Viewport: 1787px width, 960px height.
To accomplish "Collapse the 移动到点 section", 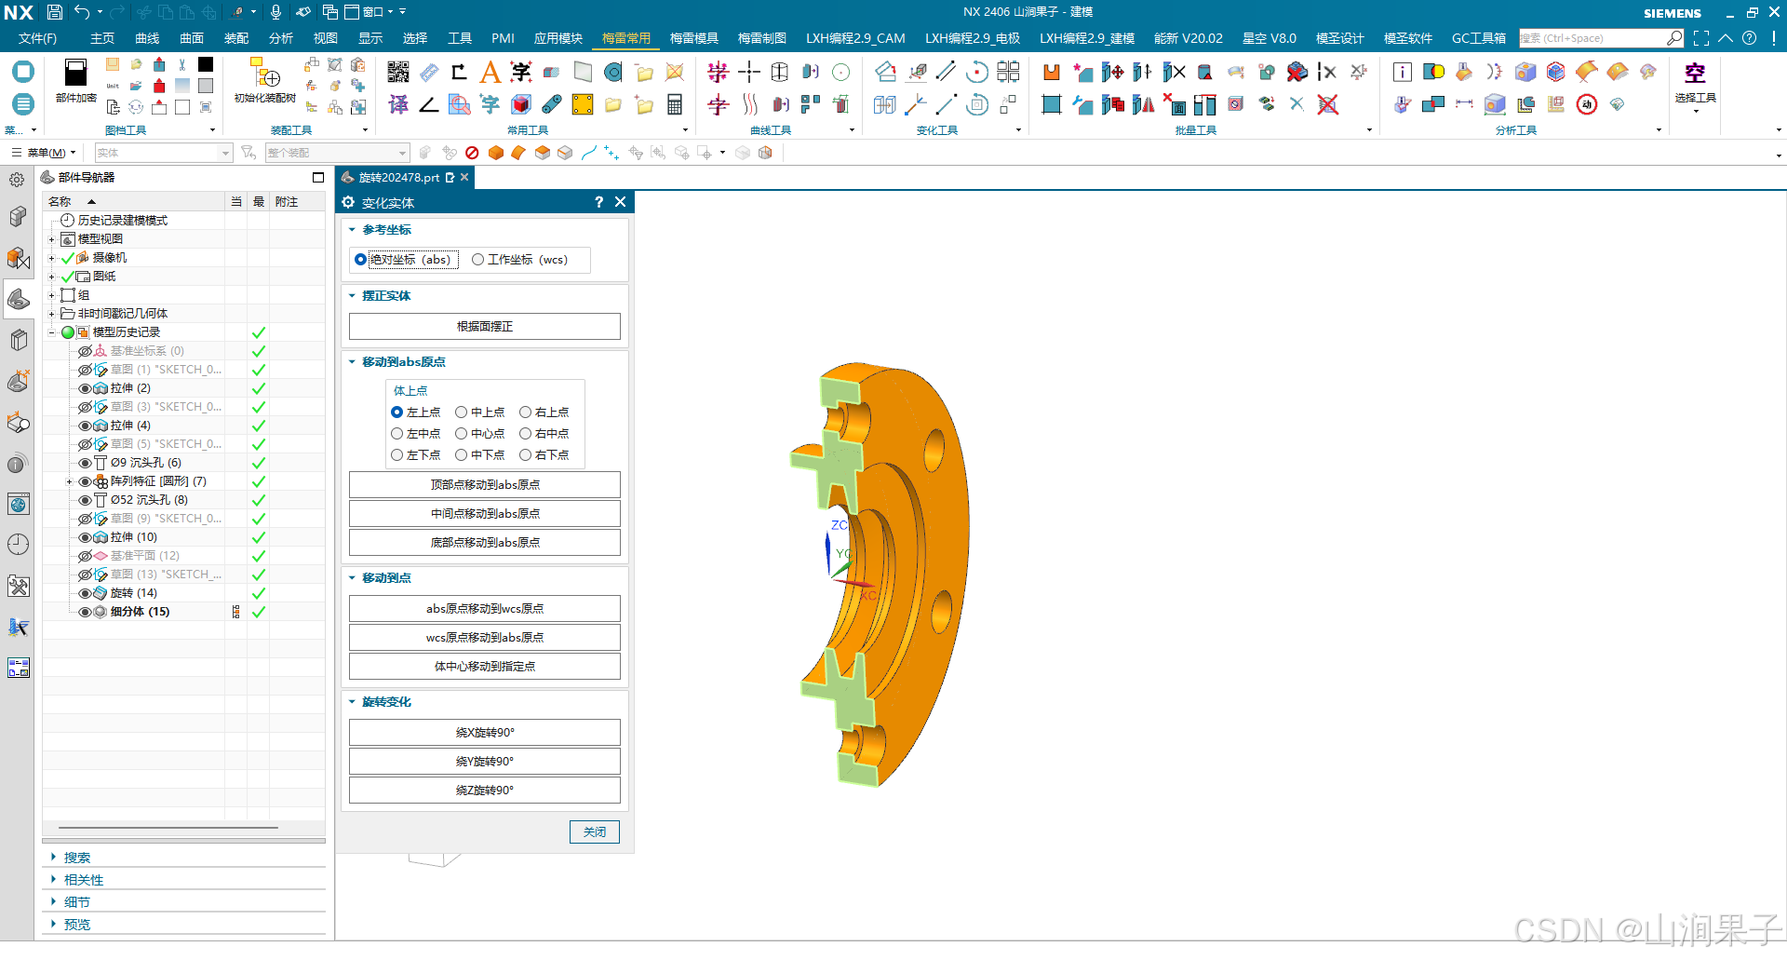I will pyautogui.click(x=353, y=577).
